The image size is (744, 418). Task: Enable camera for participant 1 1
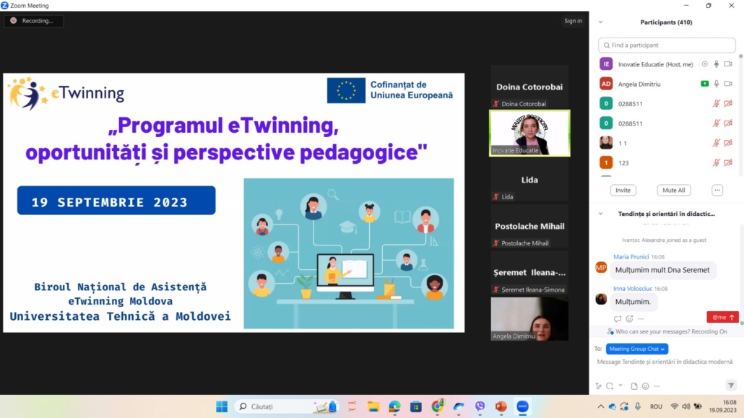coord(727,142)
